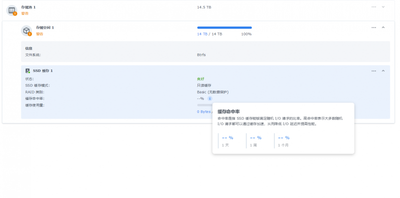Click the cache hit rate info icon
Image resolution: width=400 pixels, height=198 pixels.
point(209,98)
